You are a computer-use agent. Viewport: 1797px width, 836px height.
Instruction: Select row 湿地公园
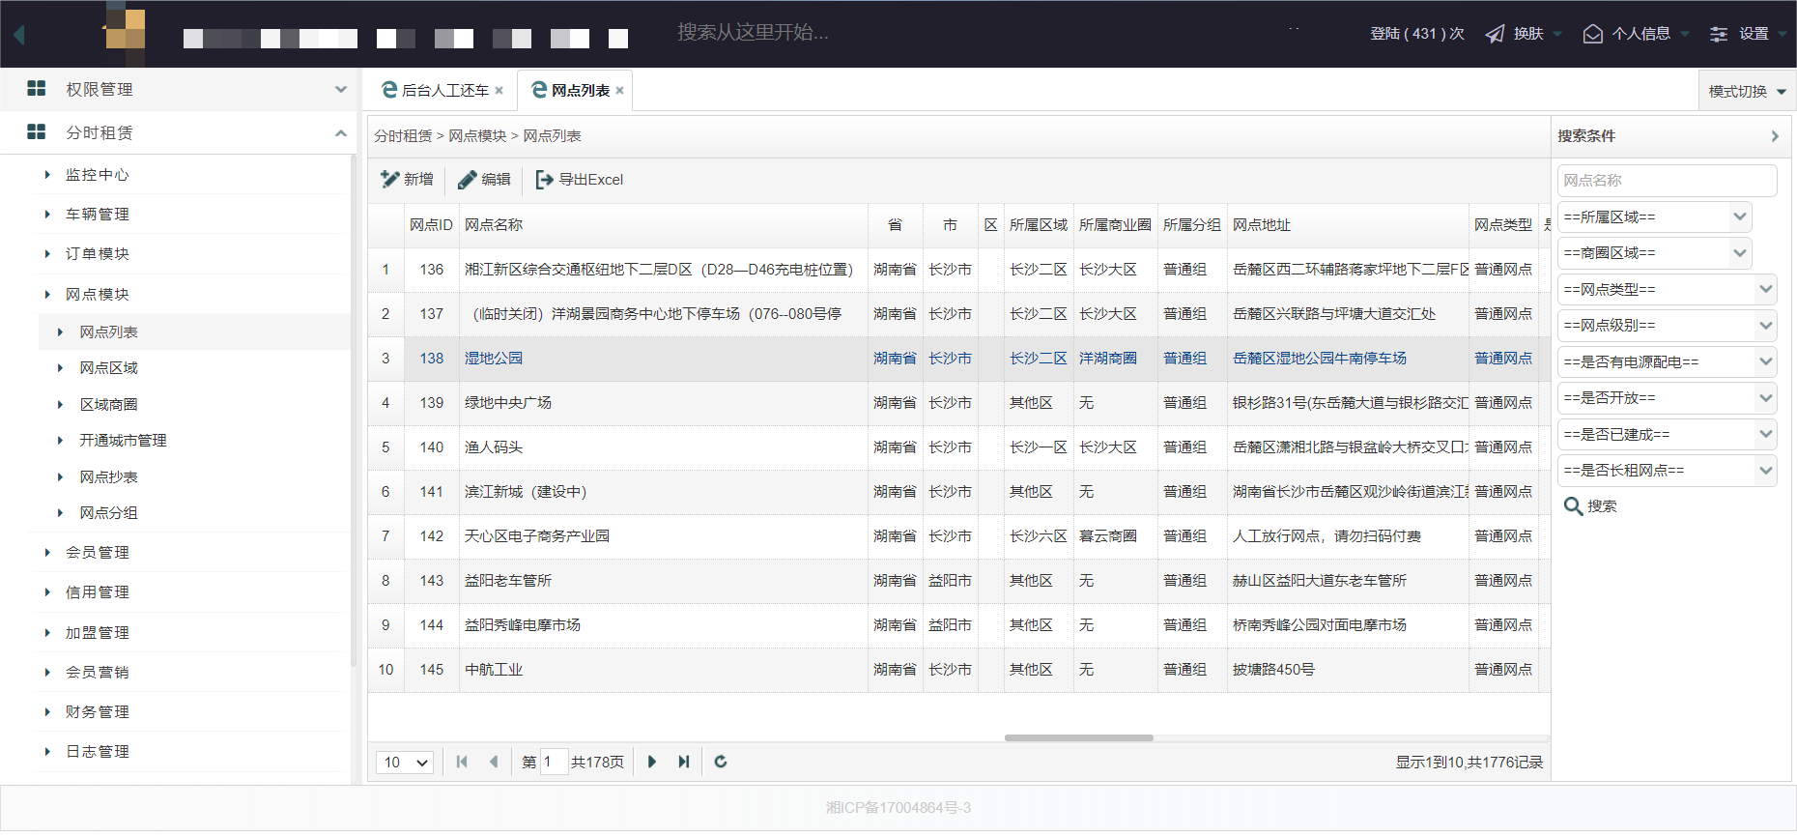click(958, 359)
